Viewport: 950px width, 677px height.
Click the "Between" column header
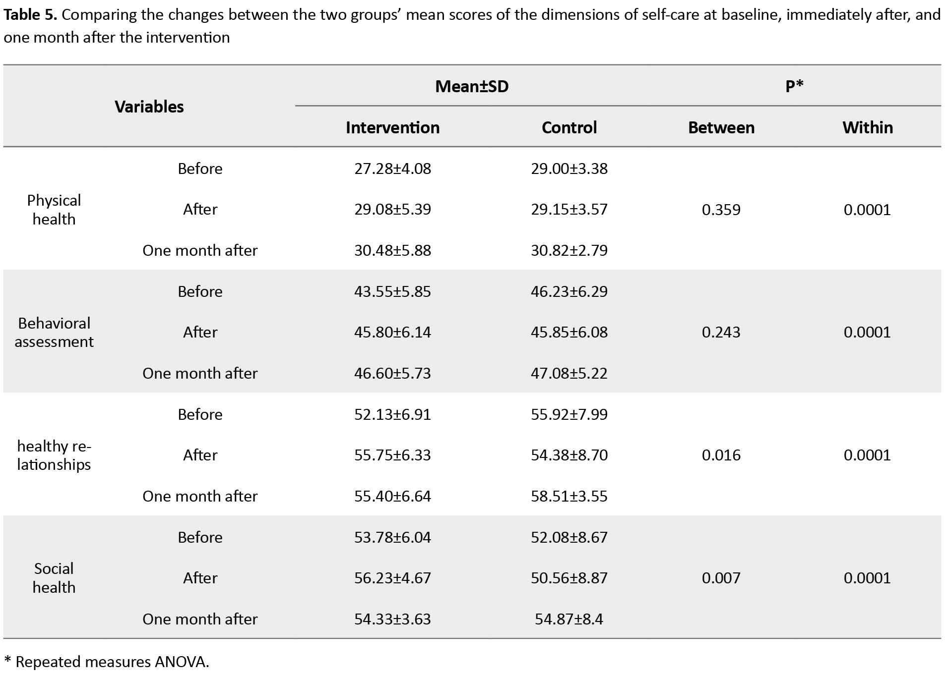pyautogui.click(x=721, y=127)
